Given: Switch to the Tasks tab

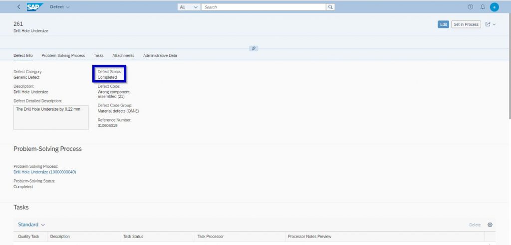Looking at the screenshot, I should (x=99, y=56).
